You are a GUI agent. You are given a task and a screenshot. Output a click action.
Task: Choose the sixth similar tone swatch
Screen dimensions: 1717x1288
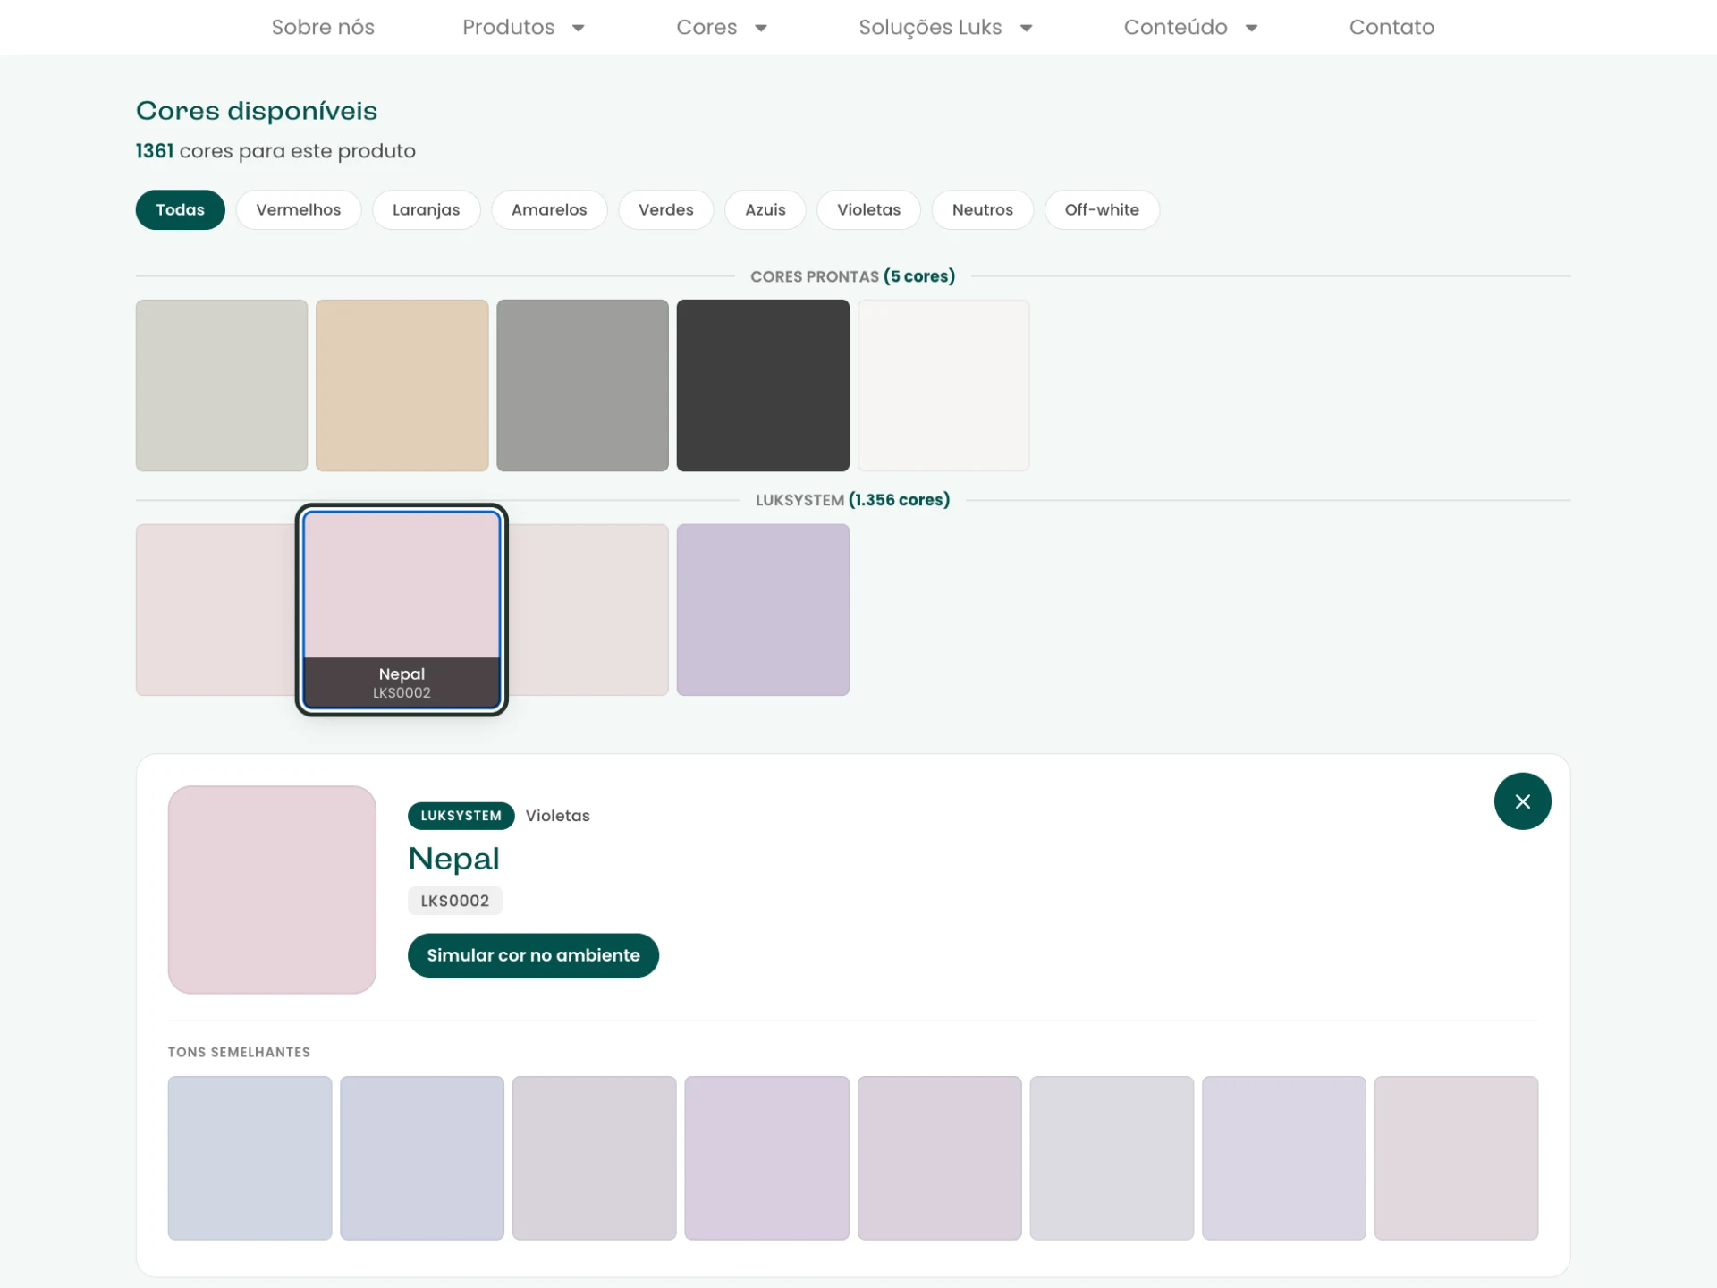click(1112, 1158)
